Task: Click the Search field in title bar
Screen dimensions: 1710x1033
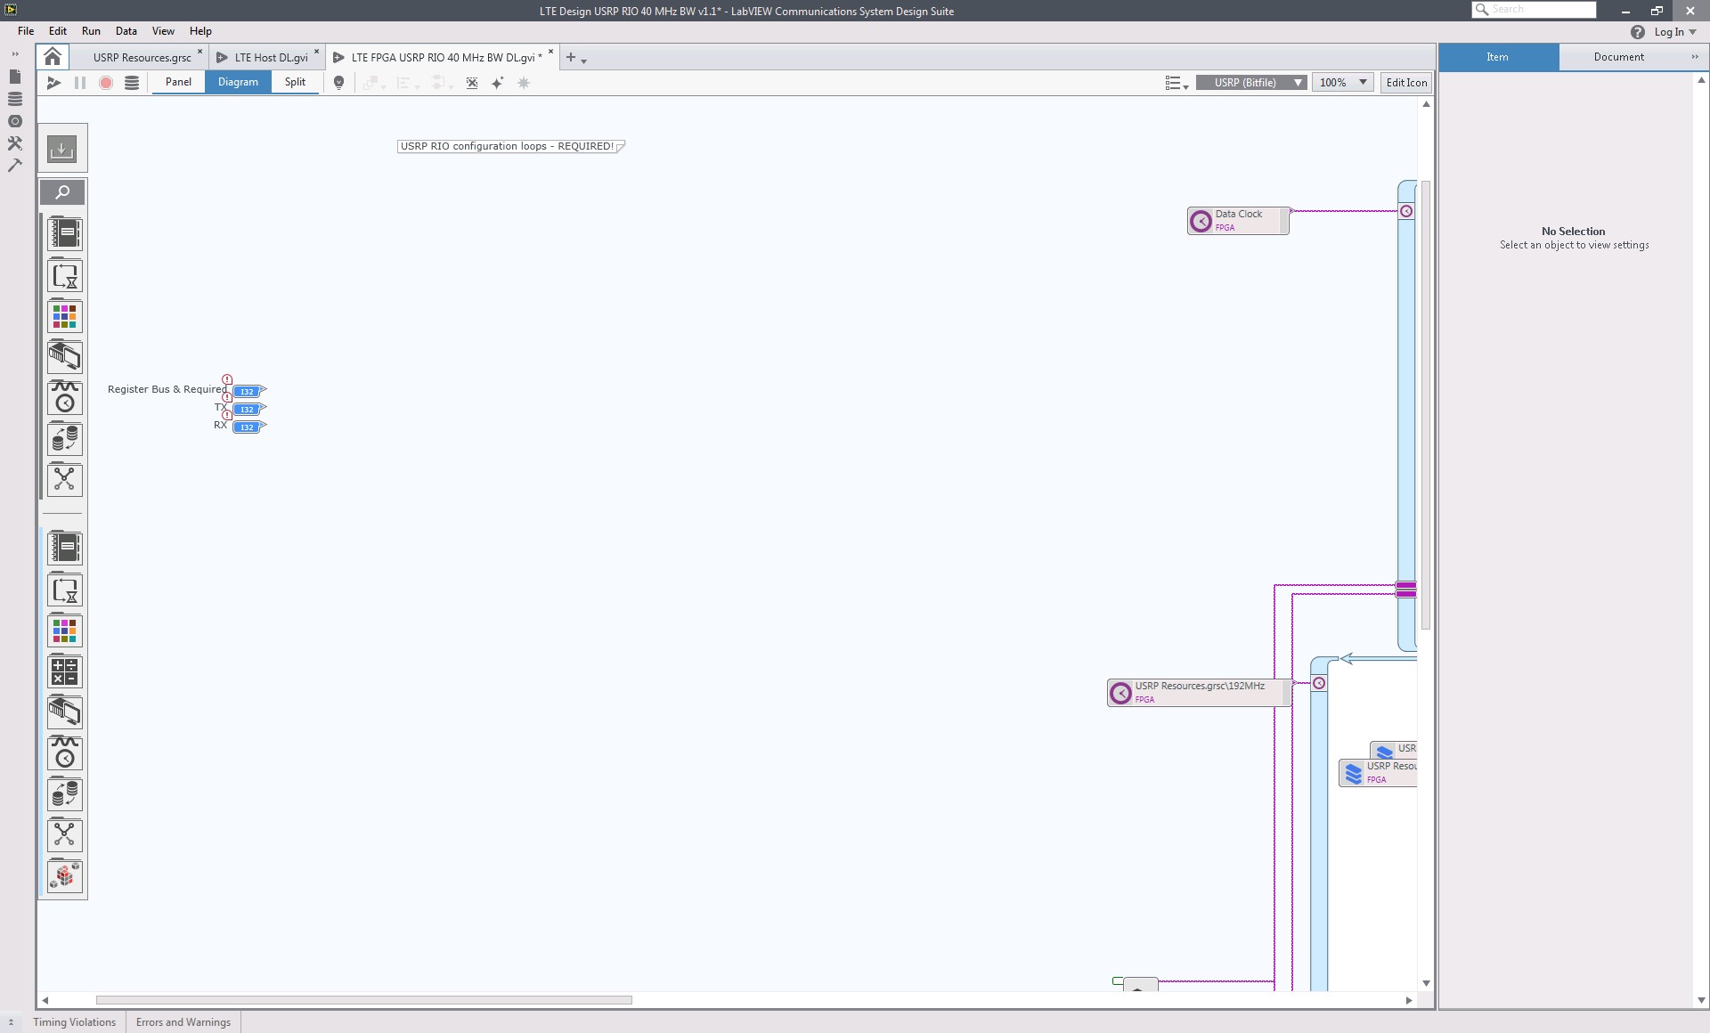Action: tap(1534, 9)
